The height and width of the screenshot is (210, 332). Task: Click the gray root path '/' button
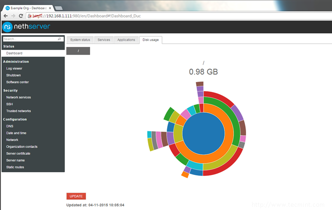click(78, 51)
